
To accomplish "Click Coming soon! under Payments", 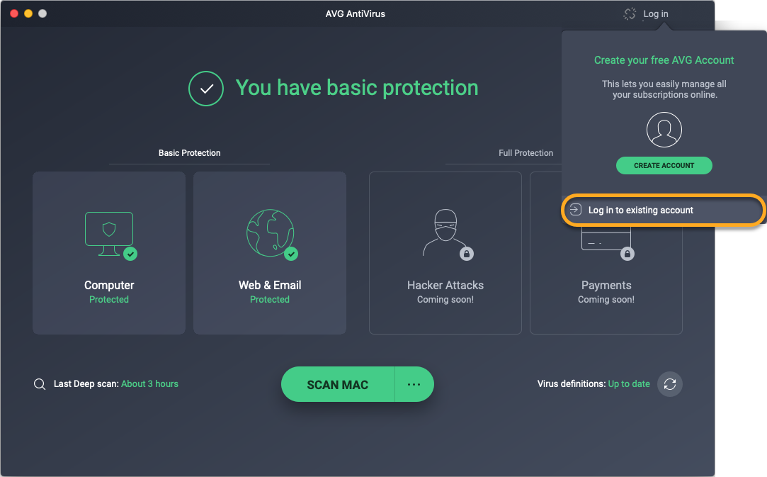I will (606, 299).
